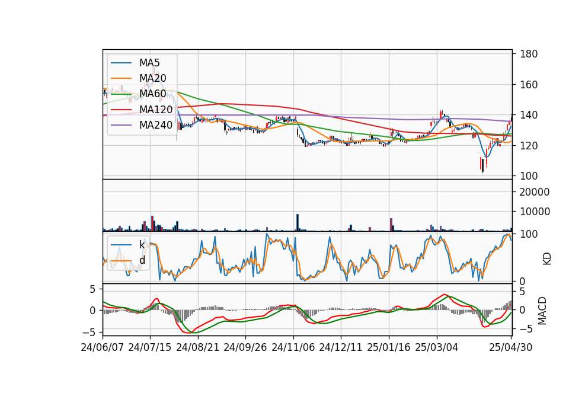569x409 pixels.
Task: Click the 25/04/30 date label
Action: 511,347
